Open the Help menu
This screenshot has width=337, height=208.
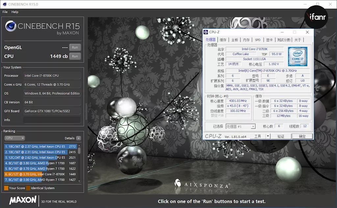15,12
